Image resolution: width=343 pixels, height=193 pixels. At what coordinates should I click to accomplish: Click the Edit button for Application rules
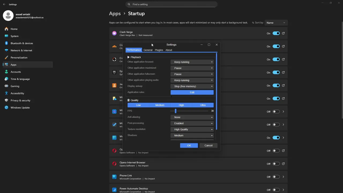[192, 92]
